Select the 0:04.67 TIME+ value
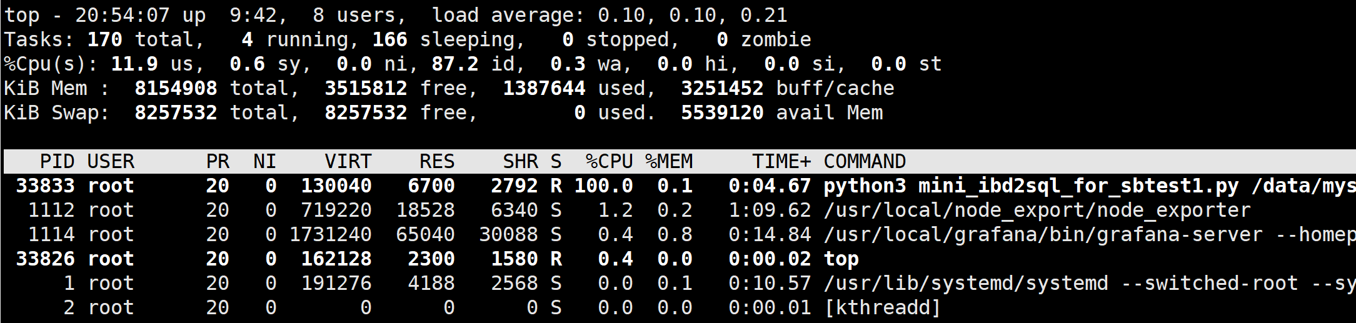The height and width of the screenshot is (323, 1356). click(770, 186)
